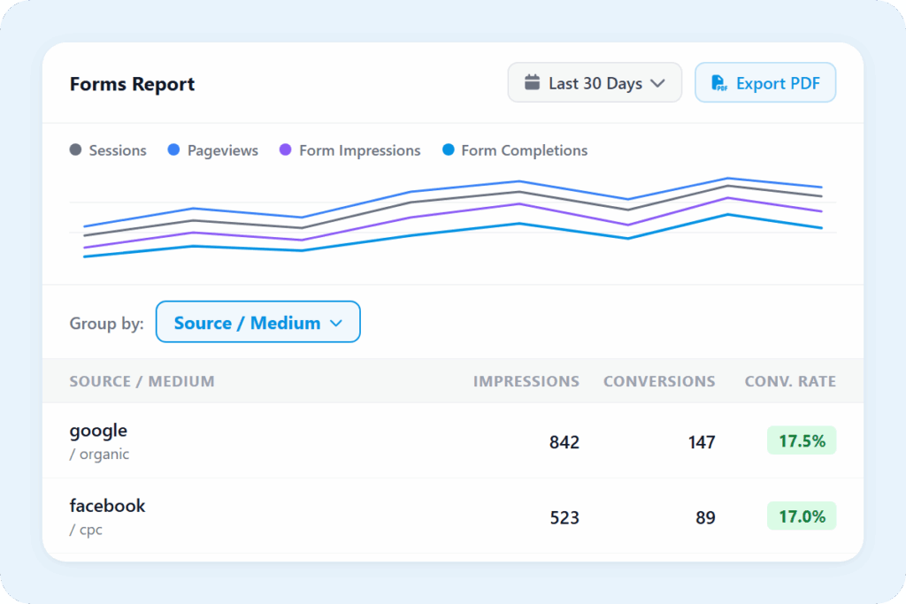Sort by the Conv. Rate column header

coord(790,381)
